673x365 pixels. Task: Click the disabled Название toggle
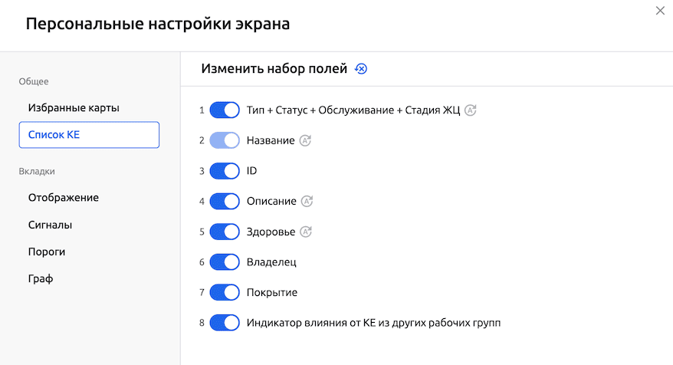225,140
